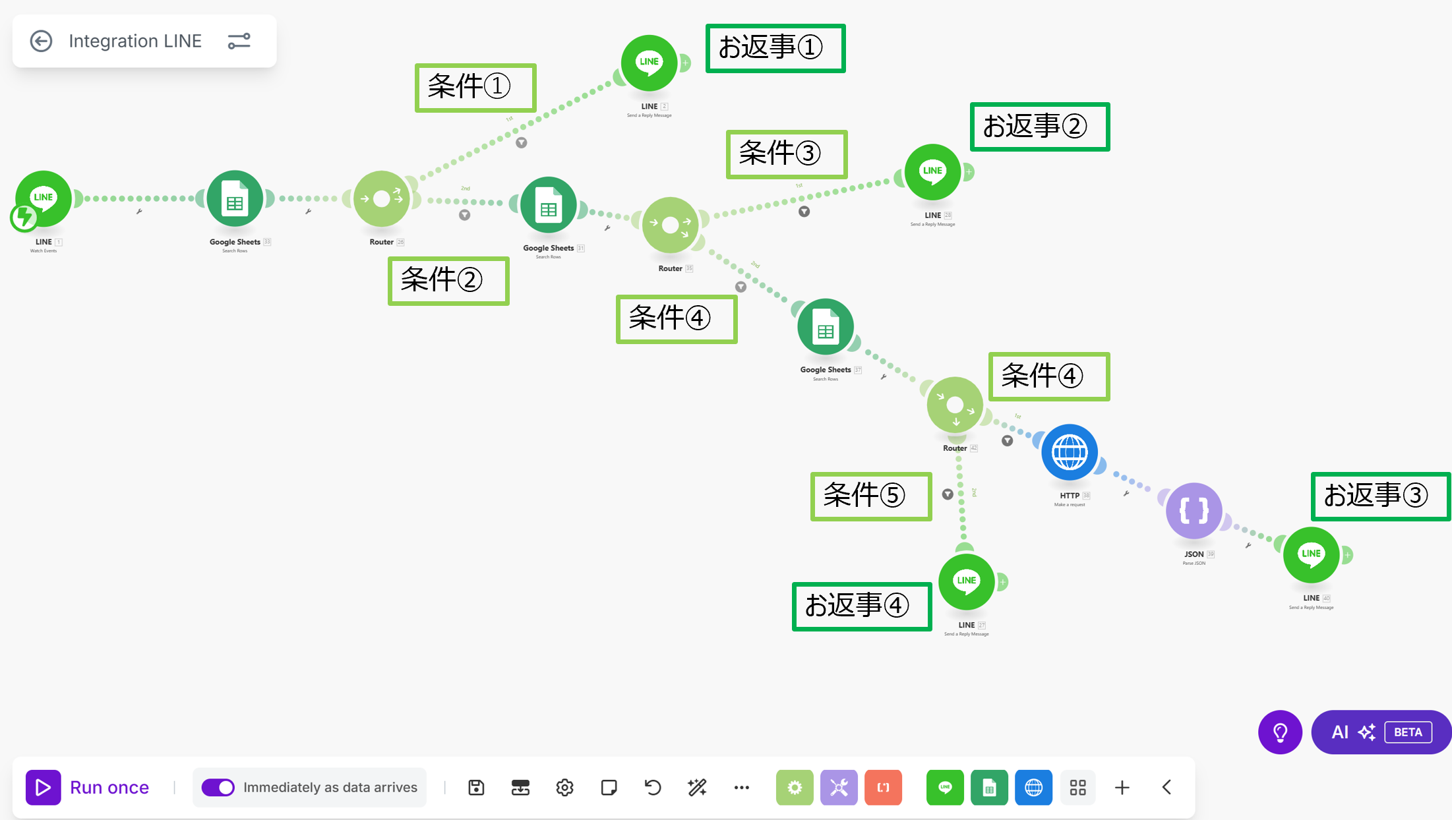Click the purple lightbulb help icon

pyautogui.click(x=1280, y=732)
